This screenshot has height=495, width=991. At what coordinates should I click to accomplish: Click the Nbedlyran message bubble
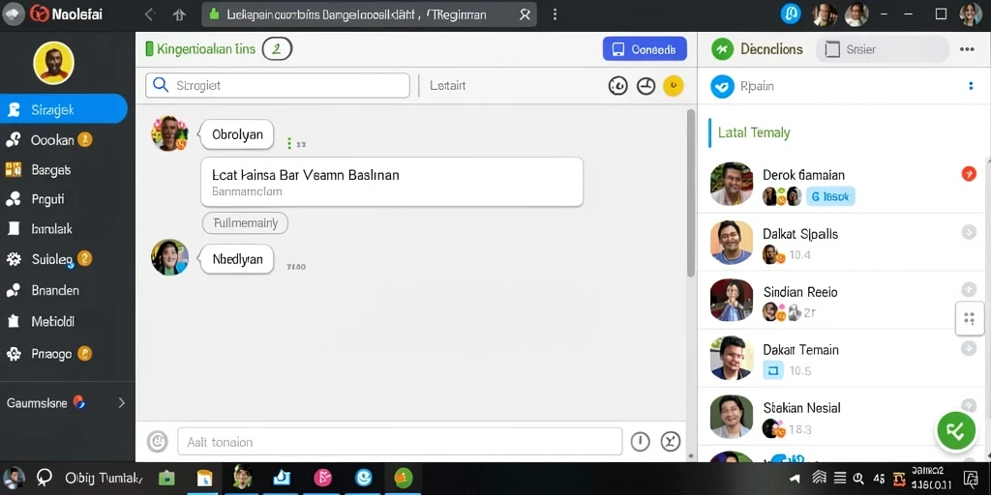click(x=236, y=259)
